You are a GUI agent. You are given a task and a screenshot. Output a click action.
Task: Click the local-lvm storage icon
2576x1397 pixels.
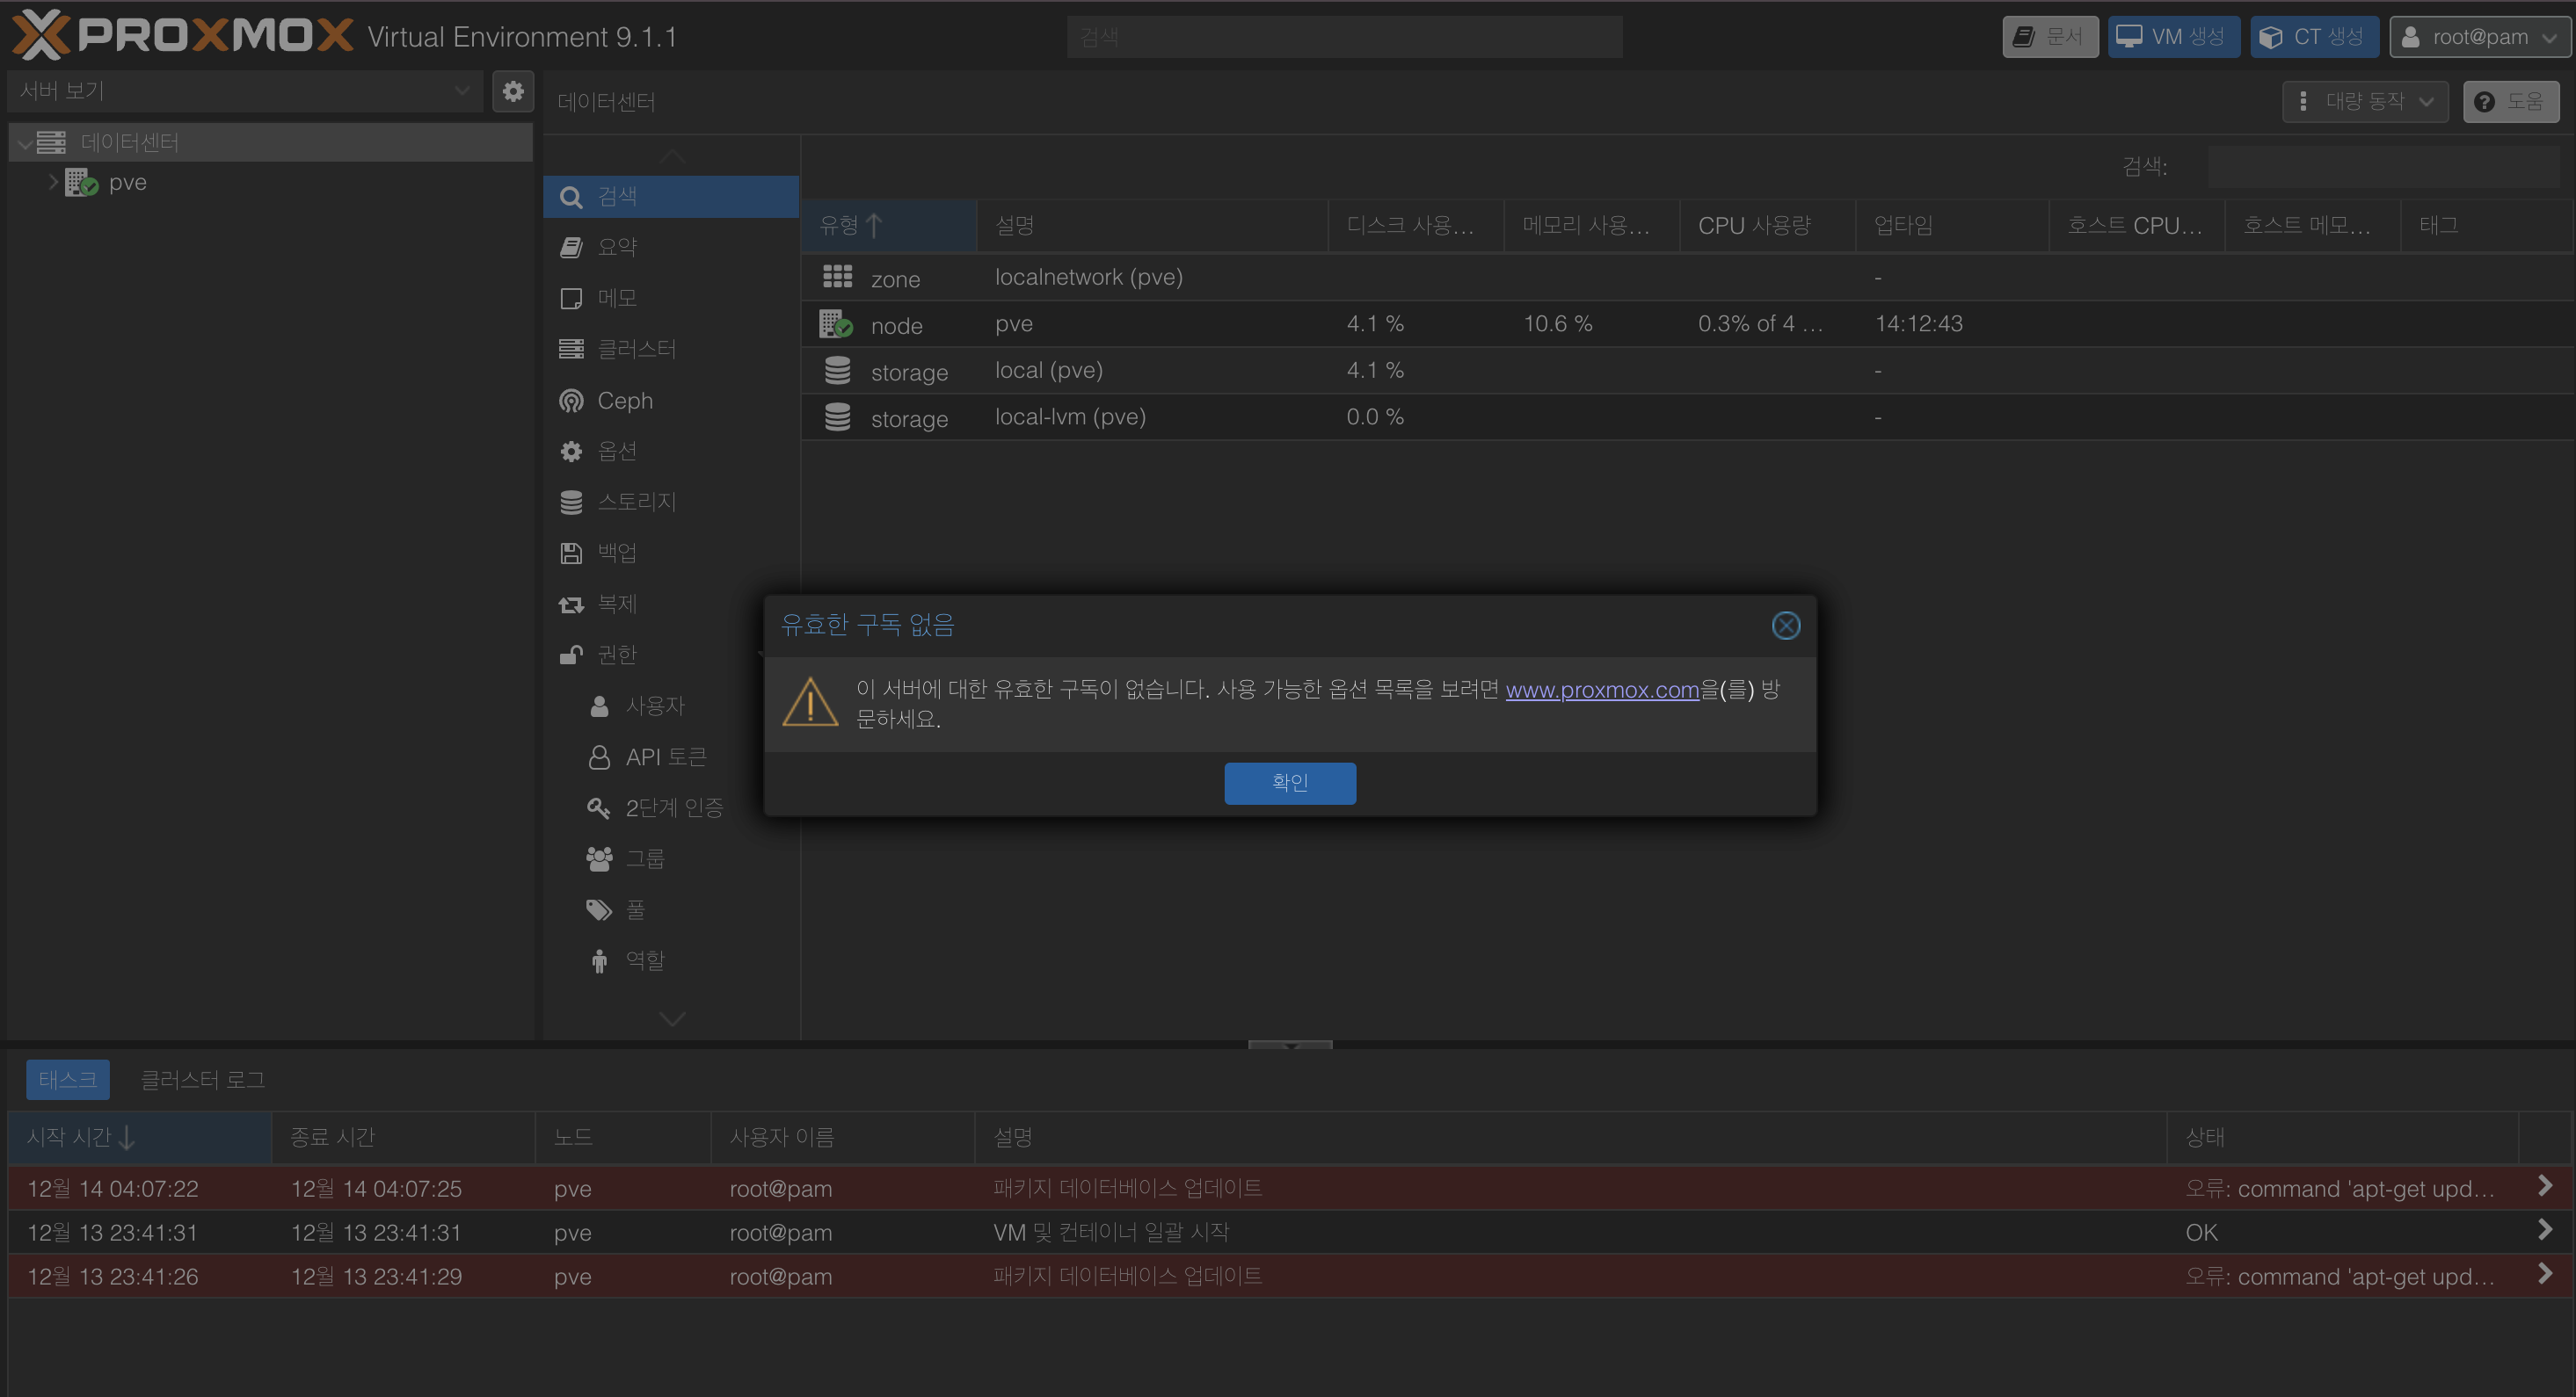click(x=837, y=417)
